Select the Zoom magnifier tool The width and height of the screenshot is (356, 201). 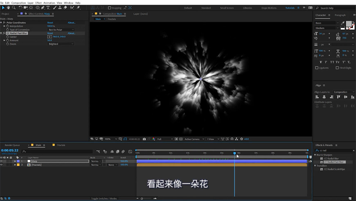(x=14, y=7)
